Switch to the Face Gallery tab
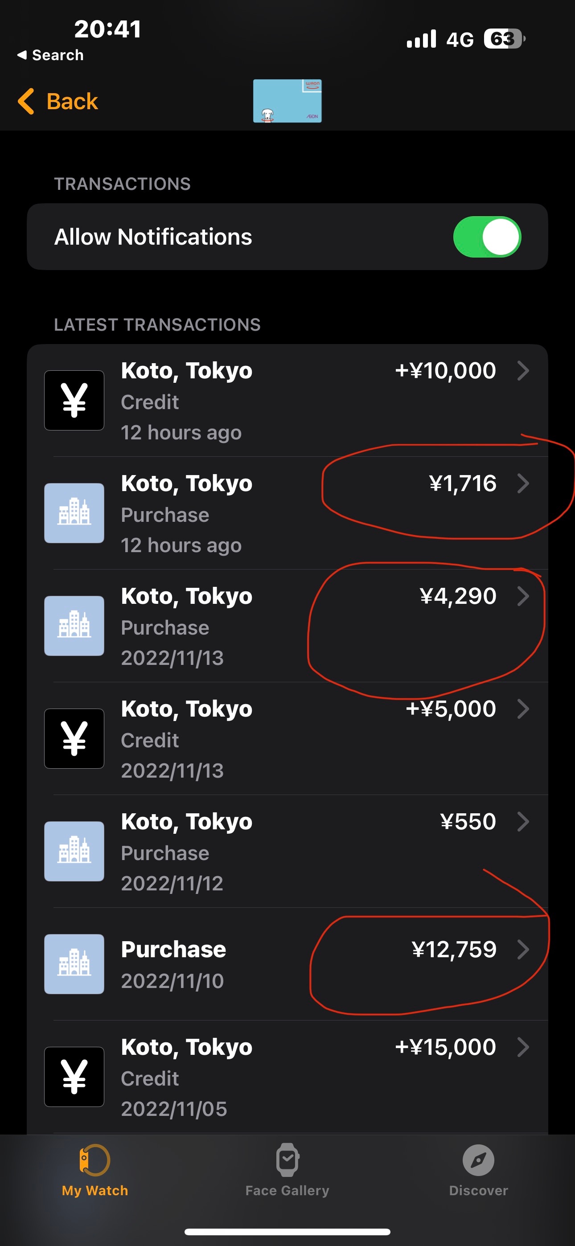The width and height of the screenshot is (575, 1246). [x=287, y=1168]
